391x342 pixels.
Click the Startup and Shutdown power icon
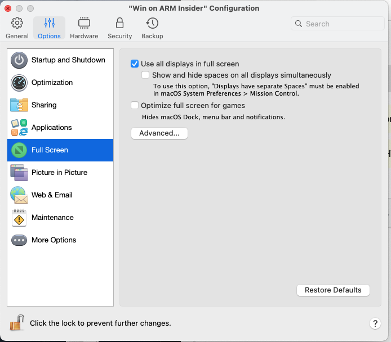click(19, 60)
